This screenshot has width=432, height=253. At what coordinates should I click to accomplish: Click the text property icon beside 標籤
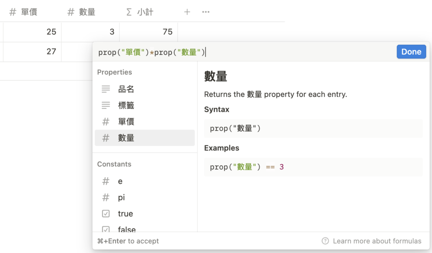(x=105, y=105)
